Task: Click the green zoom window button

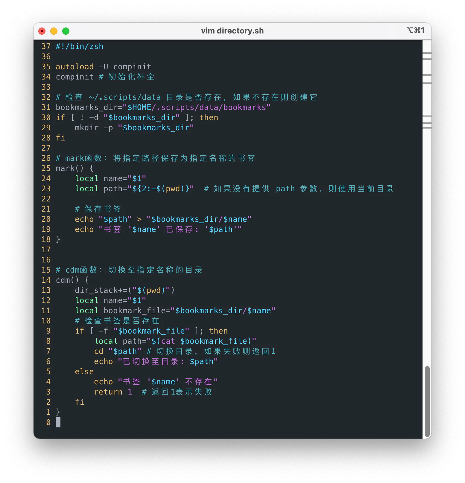Action: (66, 31)
